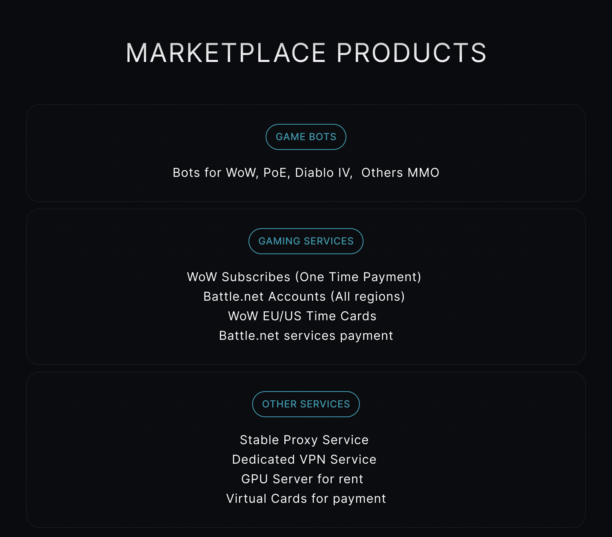Image resolution: width=612 pixels, height=537 pixels.
Task: Open the OTHER SERVICES pill badge
Action: tap(306, 404)
